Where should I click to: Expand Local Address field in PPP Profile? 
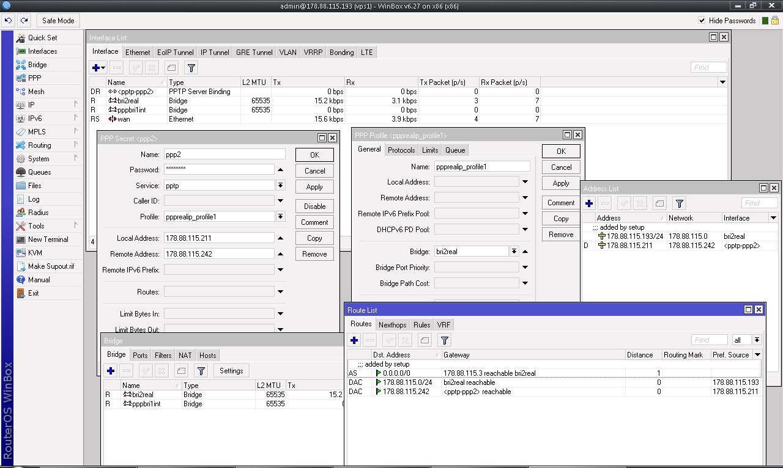click(525, 181)
